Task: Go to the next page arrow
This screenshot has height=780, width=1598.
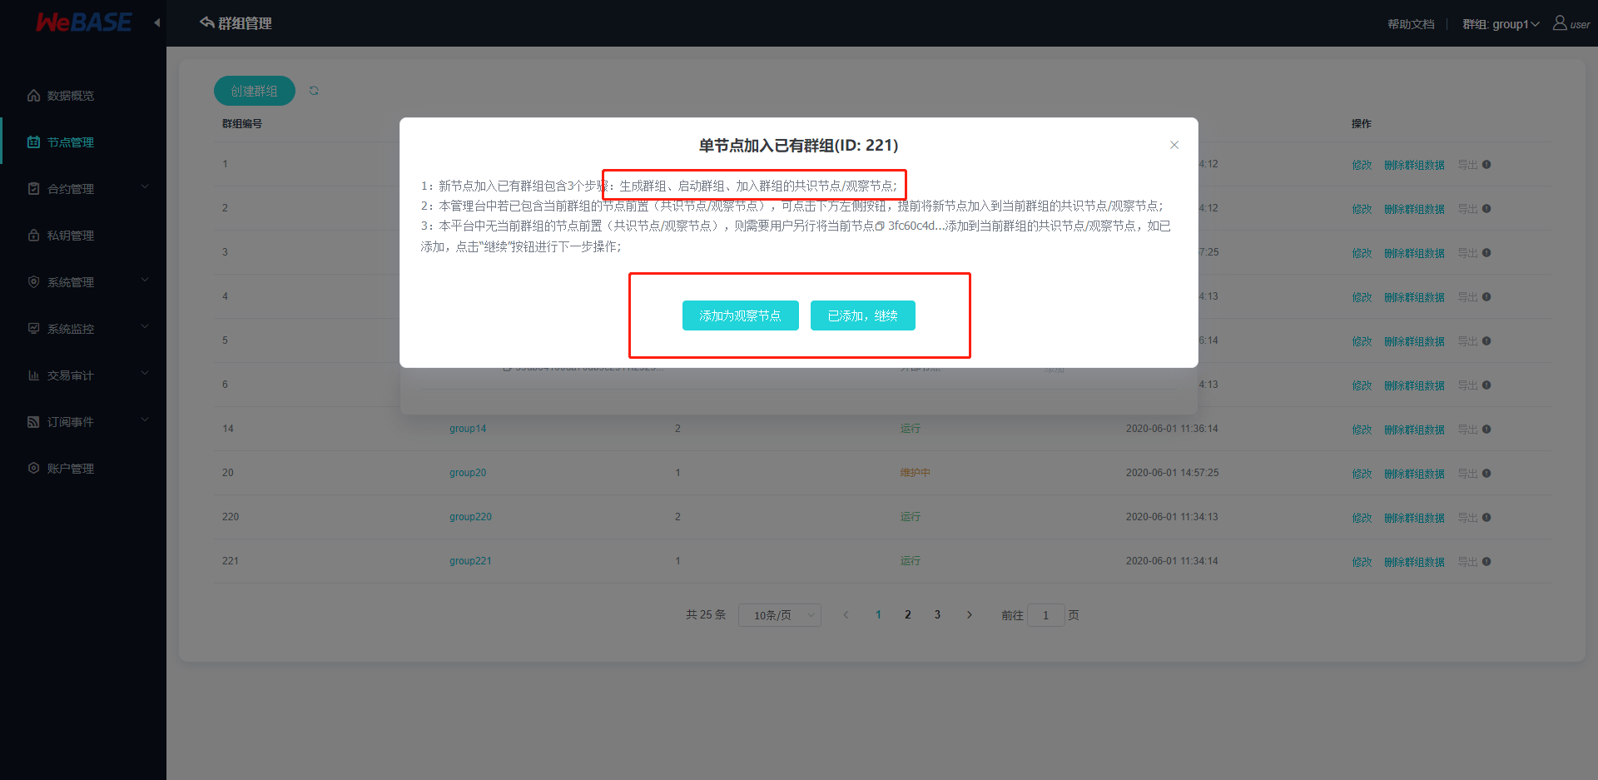Action: point(969,615)
